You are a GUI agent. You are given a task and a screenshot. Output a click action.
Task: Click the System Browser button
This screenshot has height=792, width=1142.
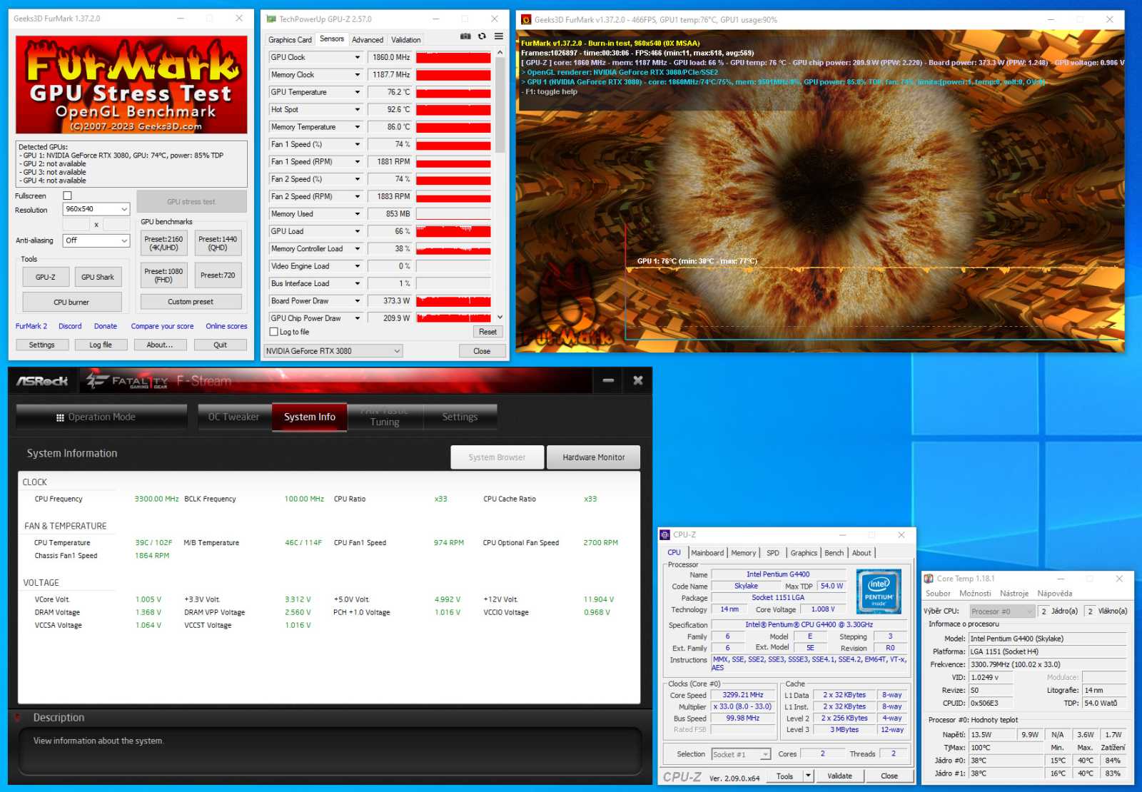pos(497,457)
